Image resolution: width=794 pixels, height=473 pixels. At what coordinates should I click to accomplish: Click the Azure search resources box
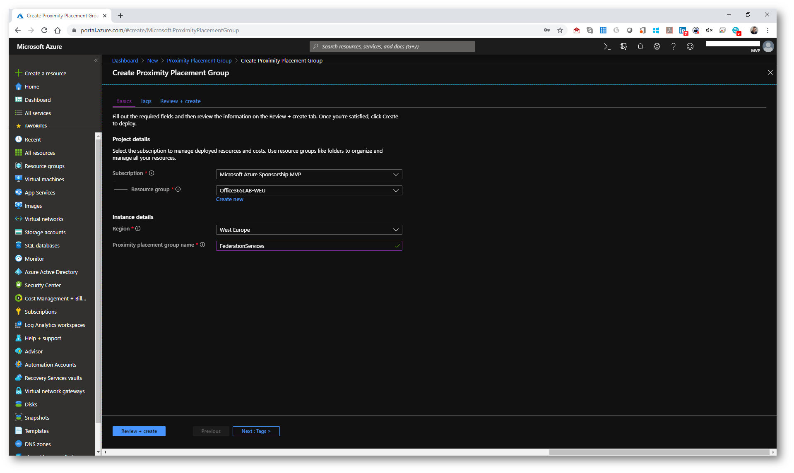[392, 46]
